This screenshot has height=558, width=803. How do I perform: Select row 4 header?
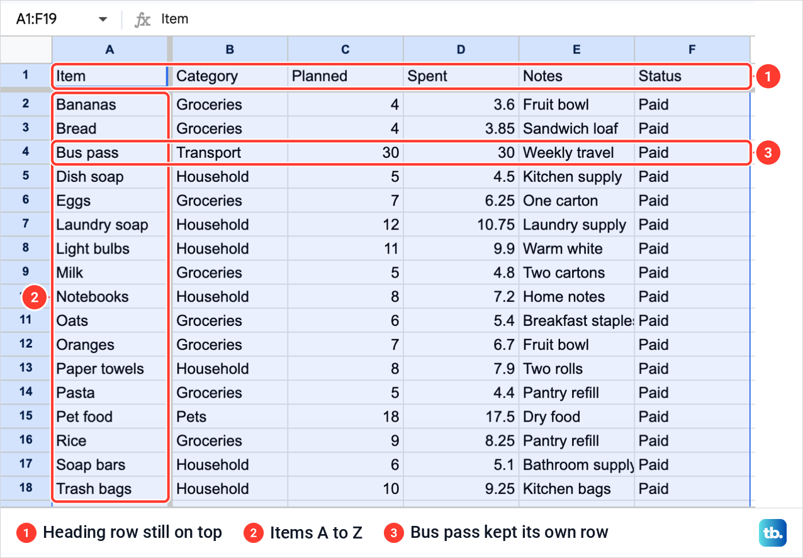[x=26, y=152]
